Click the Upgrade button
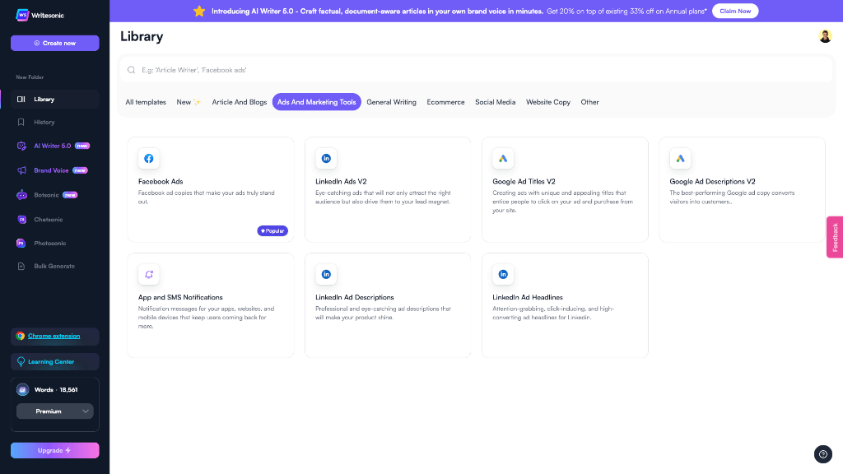This screenshot has height=474, width=843. click(55, 450)
